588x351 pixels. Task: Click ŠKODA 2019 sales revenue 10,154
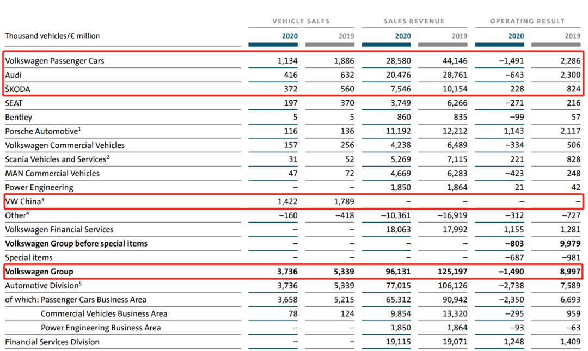coord(455,89)
